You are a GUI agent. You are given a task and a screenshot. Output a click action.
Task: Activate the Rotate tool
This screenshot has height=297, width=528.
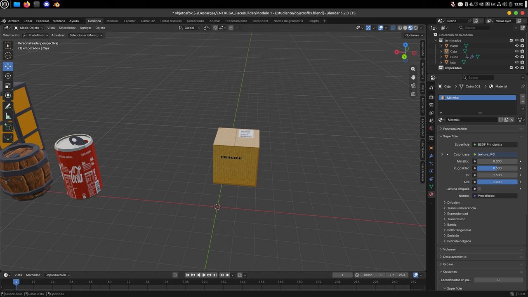point(8,76)
